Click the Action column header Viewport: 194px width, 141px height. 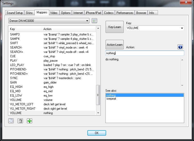tap(69, 29)
